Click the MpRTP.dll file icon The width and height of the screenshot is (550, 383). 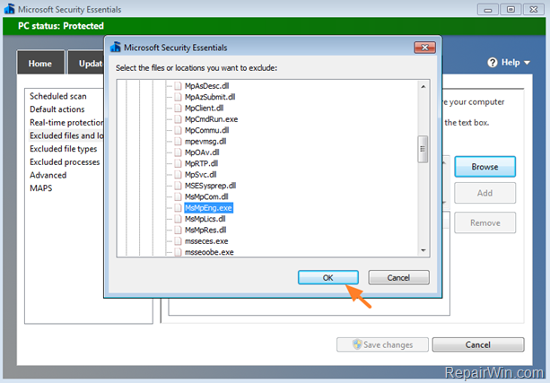point(178,163)
